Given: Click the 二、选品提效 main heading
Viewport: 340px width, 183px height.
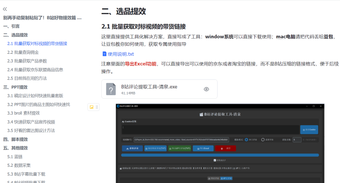Looking at the screenshot, I should point(124,11).
